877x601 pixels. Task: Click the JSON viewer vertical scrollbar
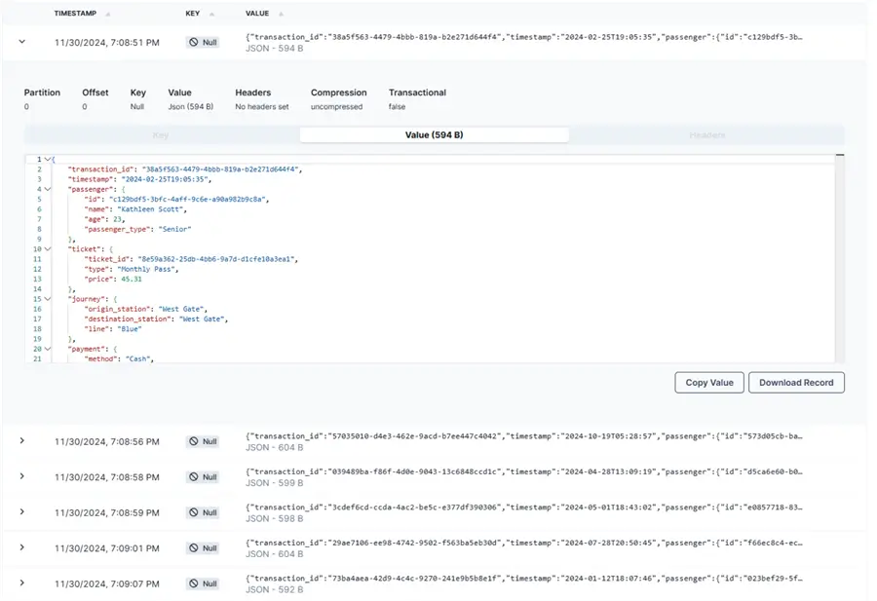click(x=840, y=258)
